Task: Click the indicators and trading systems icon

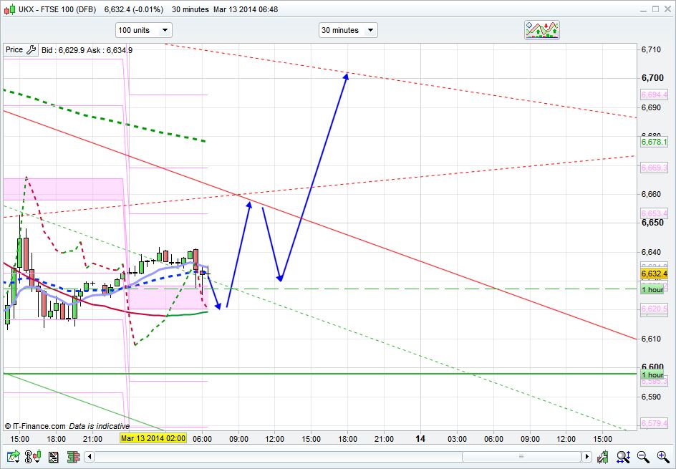Action: 542,30
